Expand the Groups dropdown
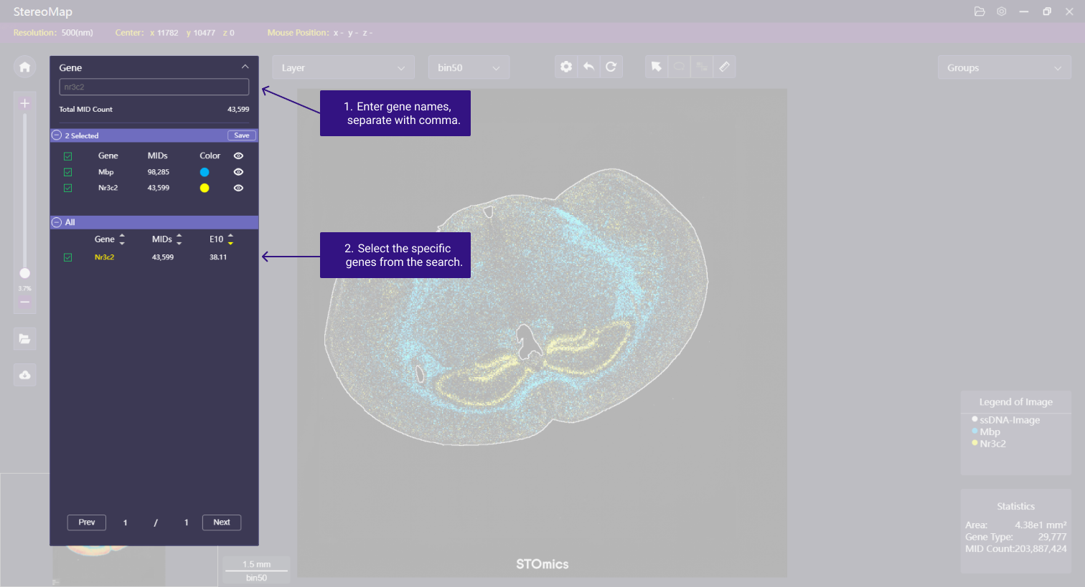 (x=1004, y=68)
